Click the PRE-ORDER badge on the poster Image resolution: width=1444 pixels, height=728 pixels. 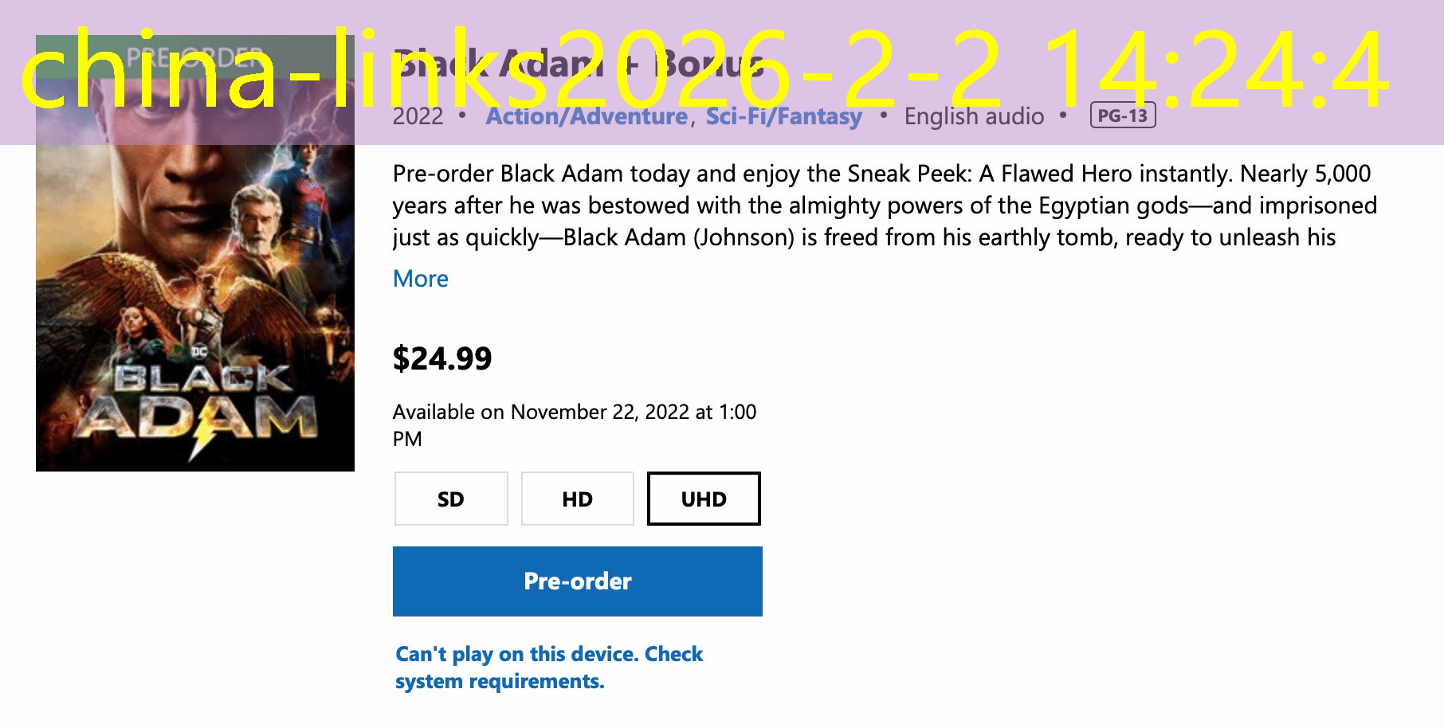point(195,57)
